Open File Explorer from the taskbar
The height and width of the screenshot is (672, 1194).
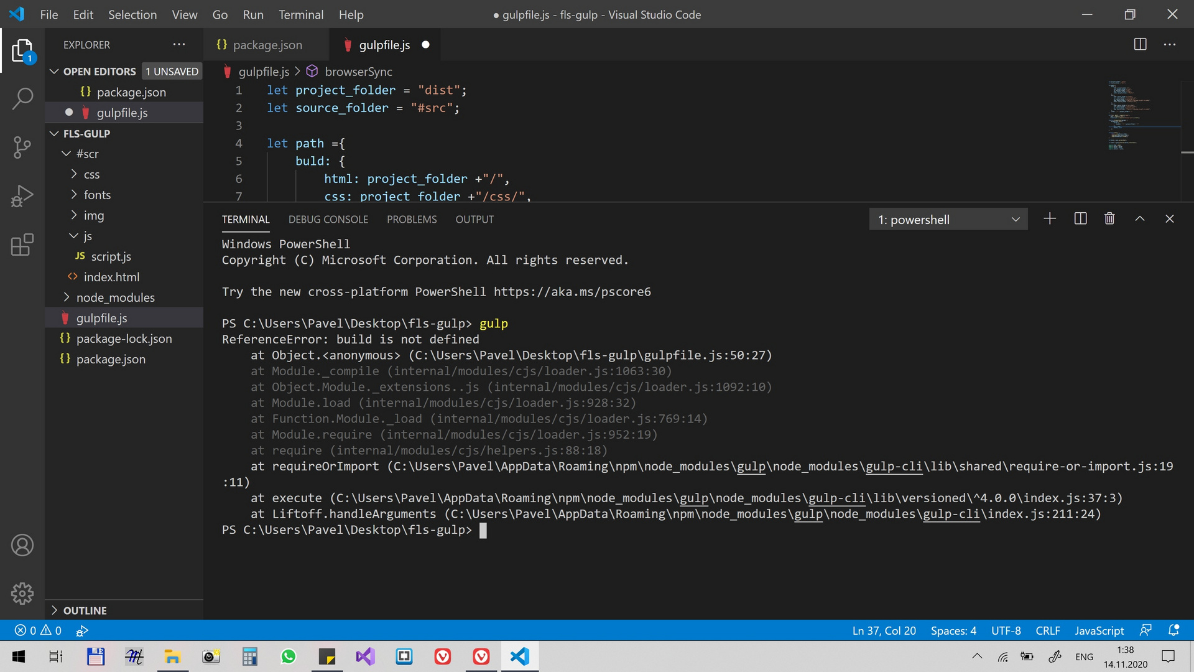[172, 656]
